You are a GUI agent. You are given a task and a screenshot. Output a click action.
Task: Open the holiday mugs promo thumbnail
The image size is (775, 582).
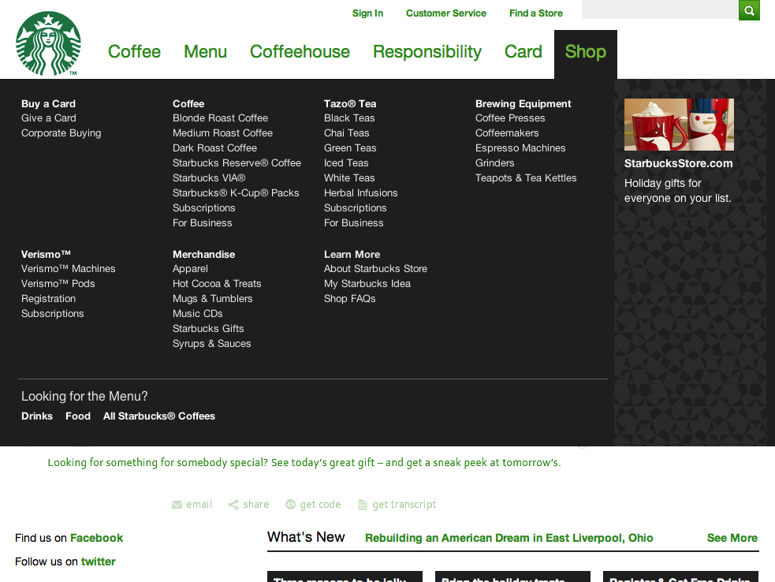tap(679, 124)
